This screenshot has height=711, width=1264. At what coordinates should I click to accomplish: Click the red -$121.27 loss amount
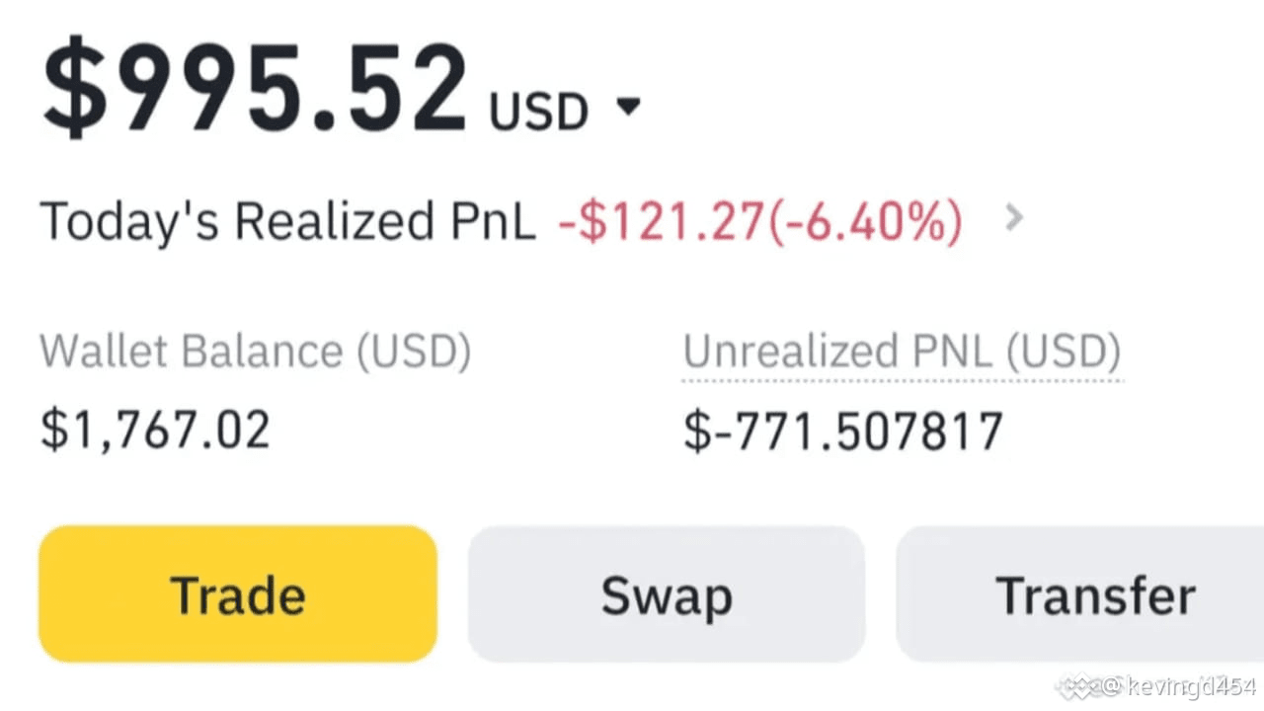(661, 220)
